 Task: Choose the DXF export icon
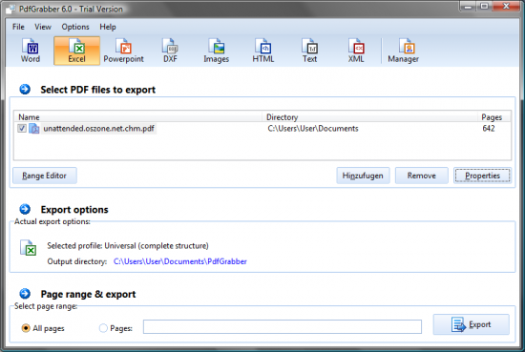[x=170, y=51]
